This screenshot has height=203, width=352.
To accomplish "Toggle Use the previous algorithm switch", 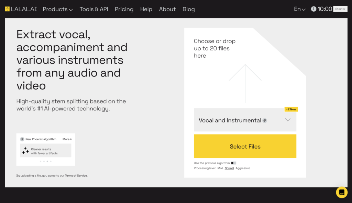I will [233, 163].
